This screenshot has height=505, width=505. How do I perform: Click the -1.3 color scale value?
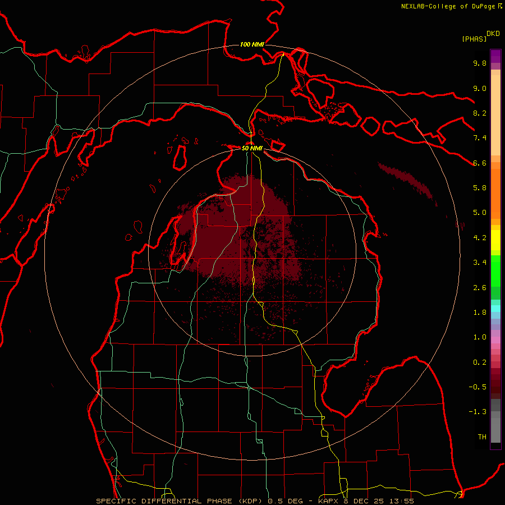tap(478, 412)
